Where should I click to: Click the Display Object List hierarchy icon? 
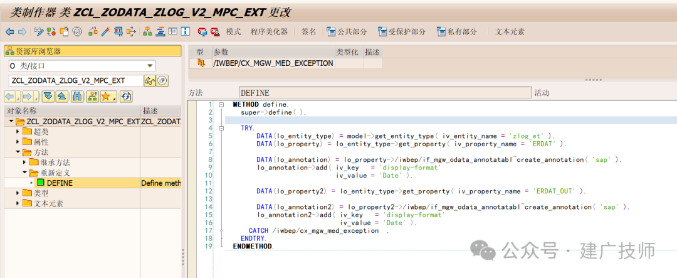coord(147,31)
